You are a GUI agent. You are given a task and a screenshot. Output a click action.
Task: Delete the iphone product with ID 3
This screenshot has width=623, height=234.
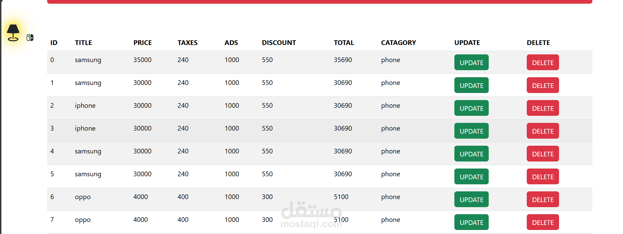543,131
